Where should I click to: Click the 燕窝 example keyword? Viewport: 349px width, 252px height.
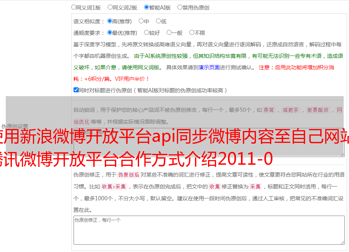pos(269,110)
